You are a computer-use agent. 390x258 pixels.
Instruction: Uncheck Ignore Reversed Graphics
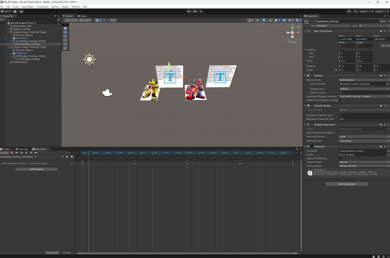[x=340, y=132]
